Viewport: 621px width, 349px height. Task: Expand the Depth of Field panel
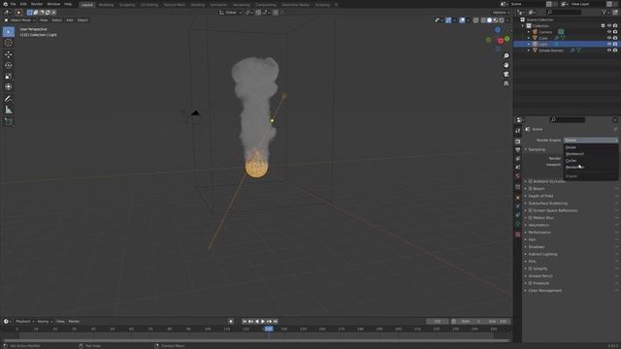tap(540, 196)
